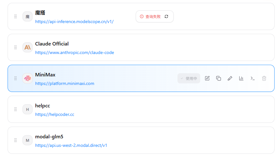The height and width of the screenshot is (162, 279).
Task: Click the edit icon for MiniMax
Action: (207, 78)
